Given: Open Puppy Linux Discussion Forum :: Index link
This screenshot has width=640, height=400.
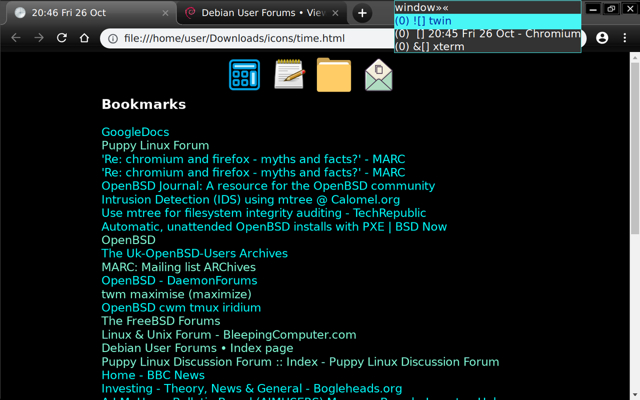Looking at the screenshot, I should pos(300,361).
